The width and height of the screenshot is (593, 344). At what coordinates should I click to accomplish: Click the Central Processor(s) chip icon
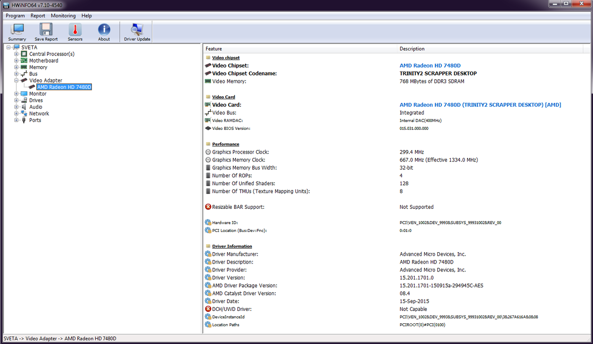pos(24,54)
